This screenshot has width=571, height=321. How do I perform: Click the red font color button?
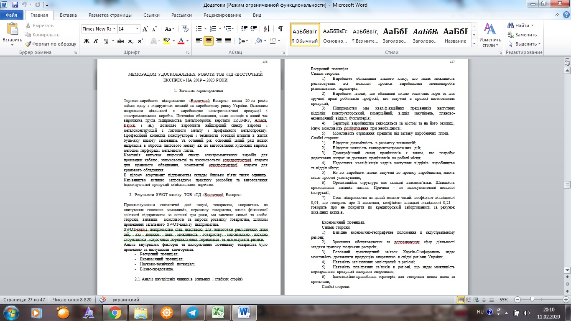pyautogui.click(x=181, y=41)
